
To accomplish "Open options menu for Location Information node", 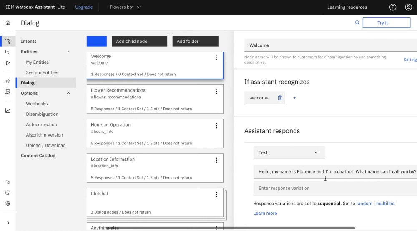I will pyautogui.click(x=216, y=160).
